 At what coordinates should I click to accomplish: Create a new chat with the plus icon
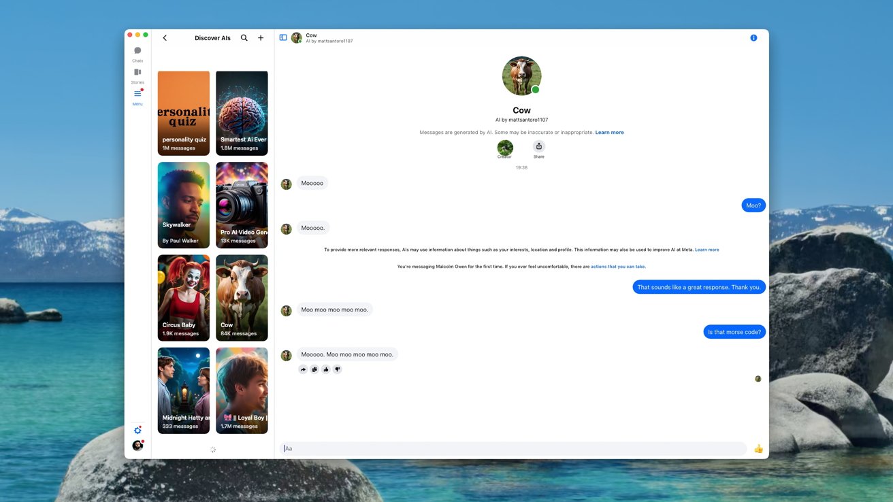(x=261, y=37)
